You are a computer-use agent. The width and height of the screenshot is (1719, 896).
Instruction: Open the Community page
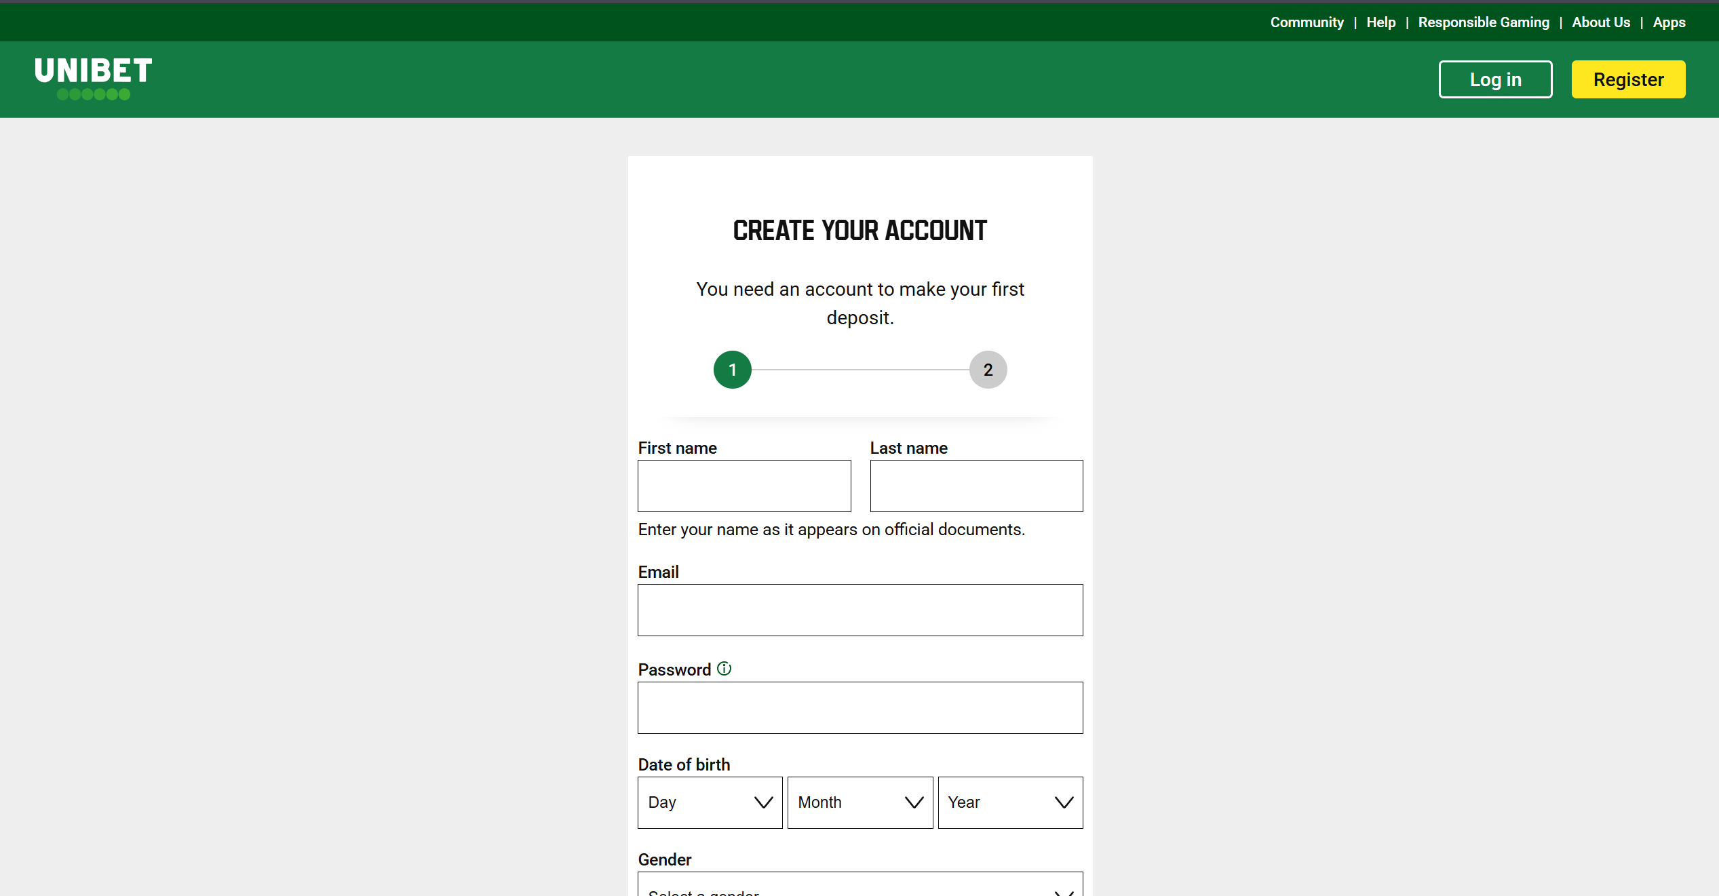[x=1307, y=22]
